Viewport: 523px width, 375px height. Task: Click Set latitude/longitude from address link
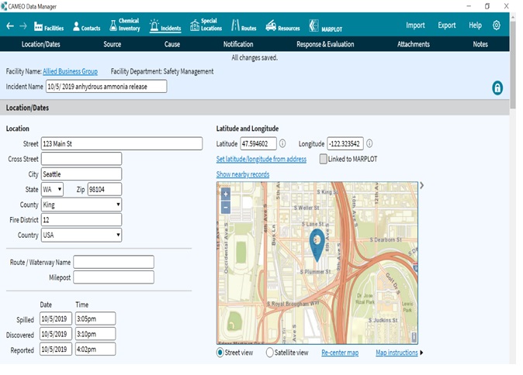click(x=261, y=159)
